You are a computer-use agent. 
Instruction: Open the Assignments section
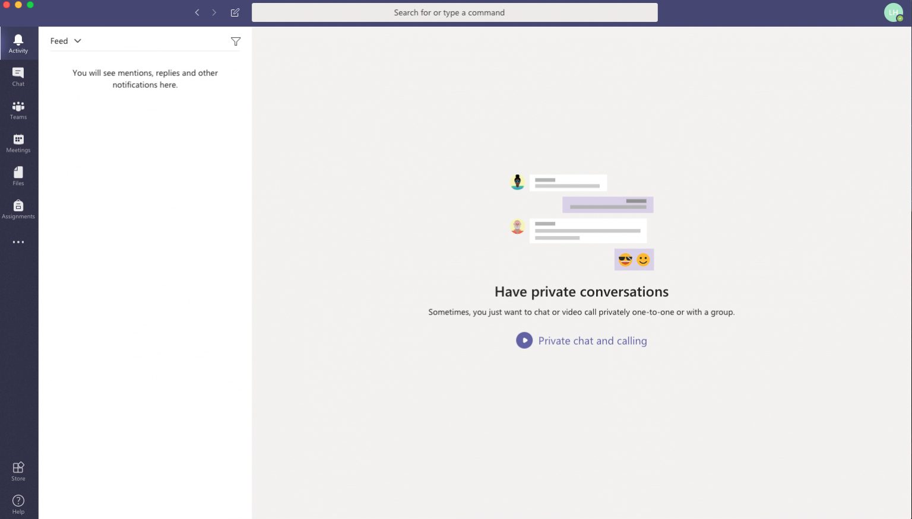pos(18,209)
